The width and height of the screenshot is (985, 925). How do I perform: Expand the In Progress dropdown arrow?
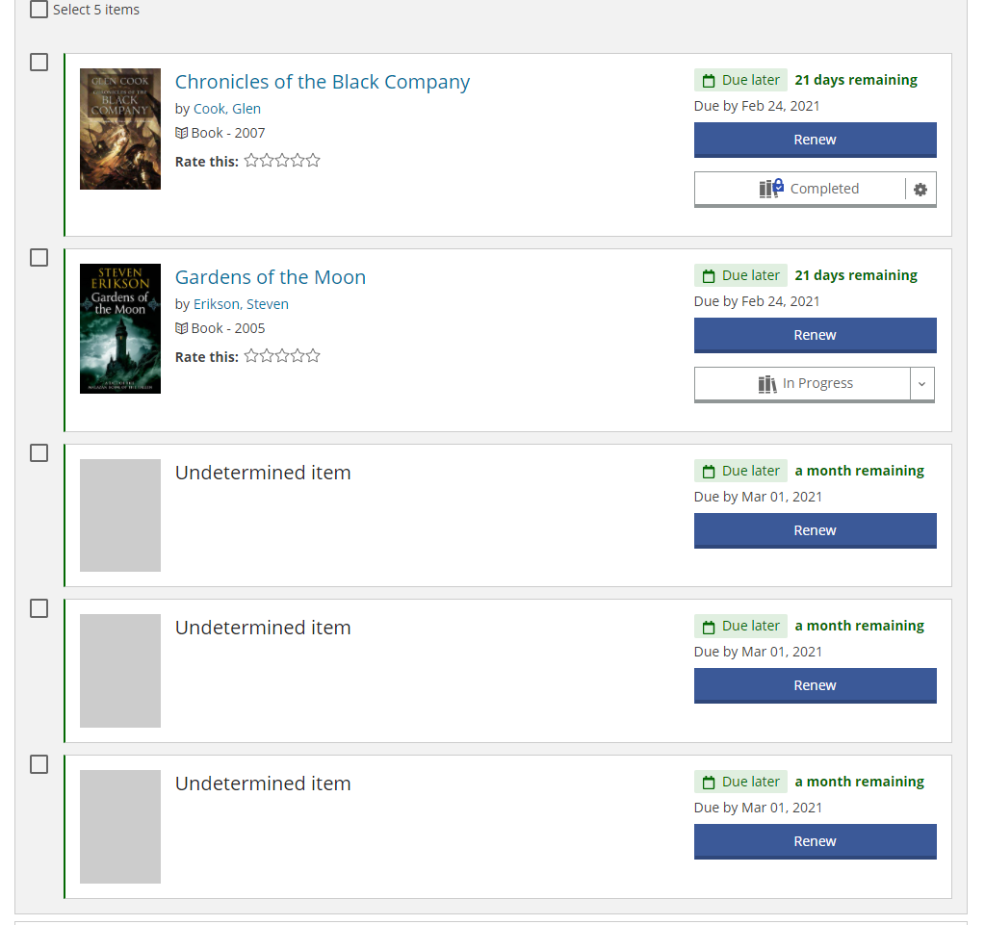(x=921, y=384)
